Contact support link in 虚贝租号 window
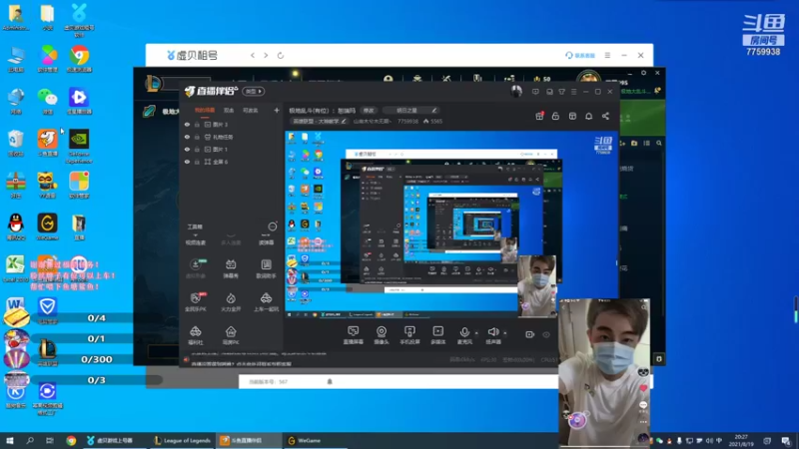The width and height of the screenshot is (799, 449). click(x=580, y=55)
